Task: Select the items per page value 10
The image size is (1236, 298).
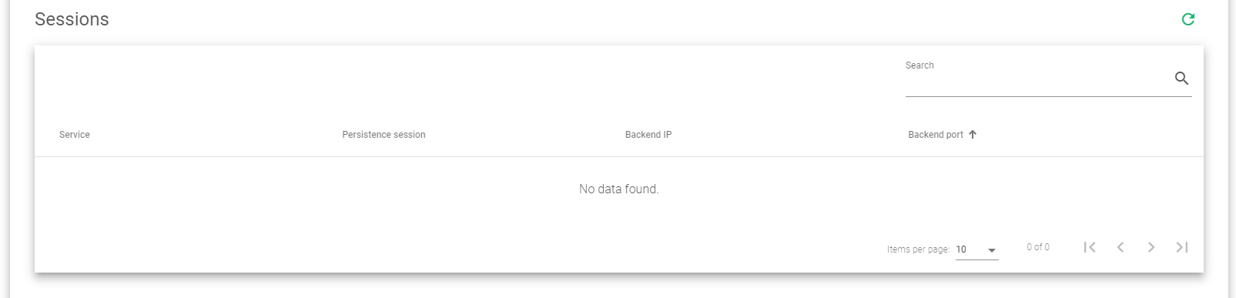Action: 961,249
